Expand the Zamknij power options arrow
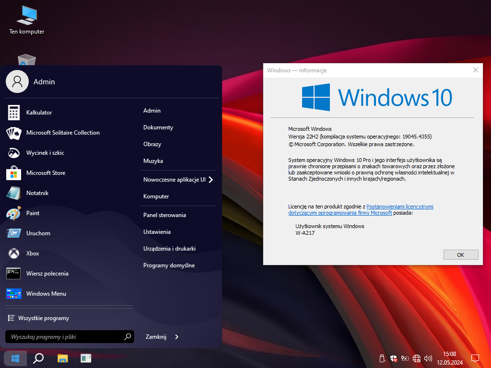Viewport: 491px width, 368px height. click(177, 337)
